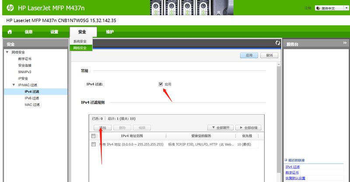This screenshot has width=350, height=182.
Task: Click the globe icon in language selector
Action: click(x=318, y=8)
